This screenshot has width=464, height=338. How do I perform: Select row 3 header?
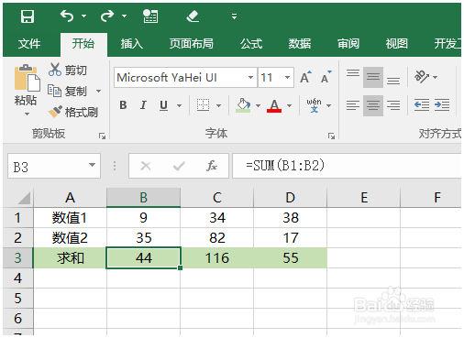click(x=17, y=257)
